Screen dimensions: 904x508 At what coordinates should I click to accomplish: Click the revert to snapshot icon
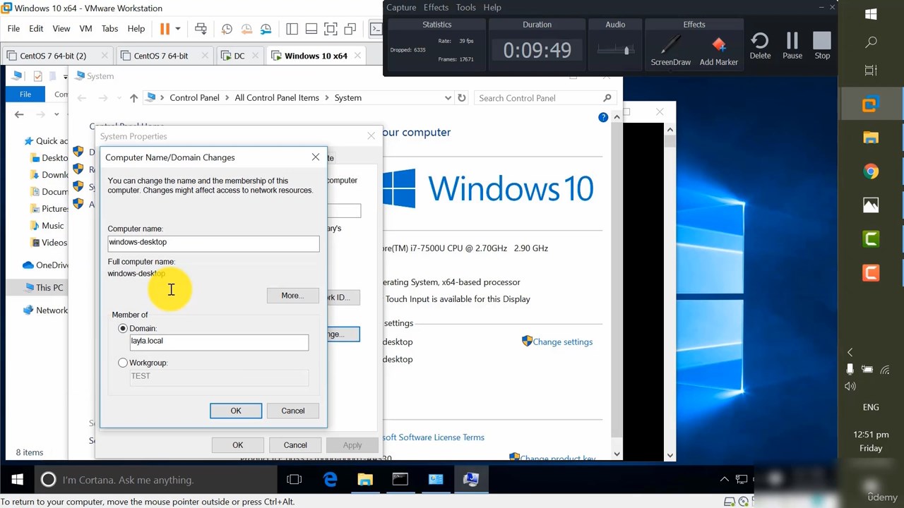pos(246,29)
